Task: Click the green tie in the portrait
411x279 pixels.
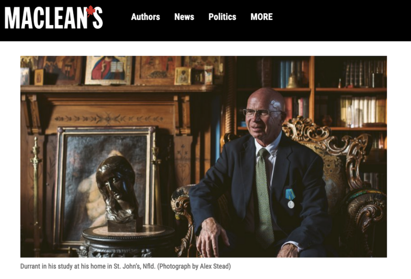Action: 264,196
